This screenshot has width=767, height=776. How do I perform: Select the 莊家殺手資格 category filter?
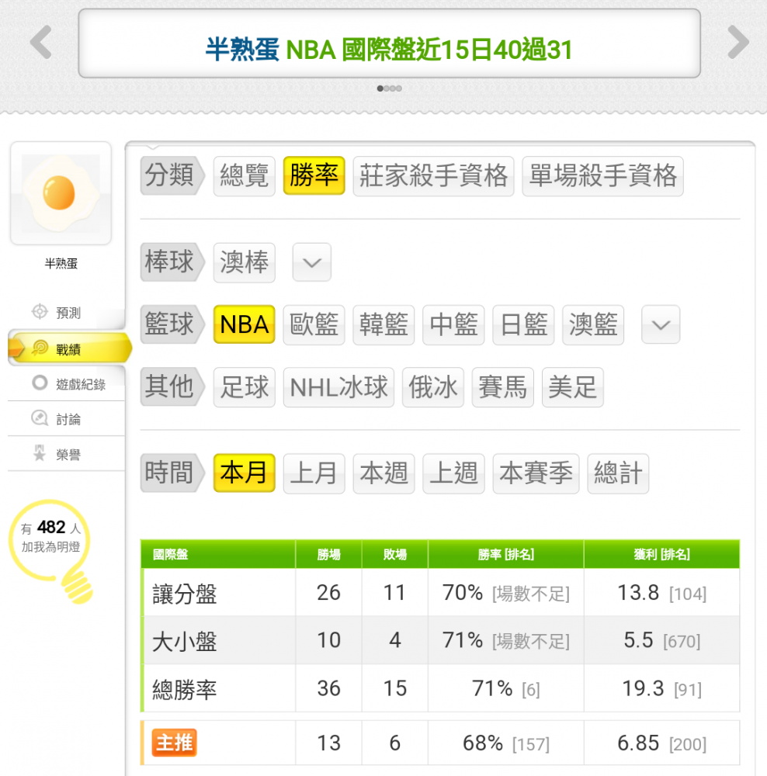click(433, 176)
